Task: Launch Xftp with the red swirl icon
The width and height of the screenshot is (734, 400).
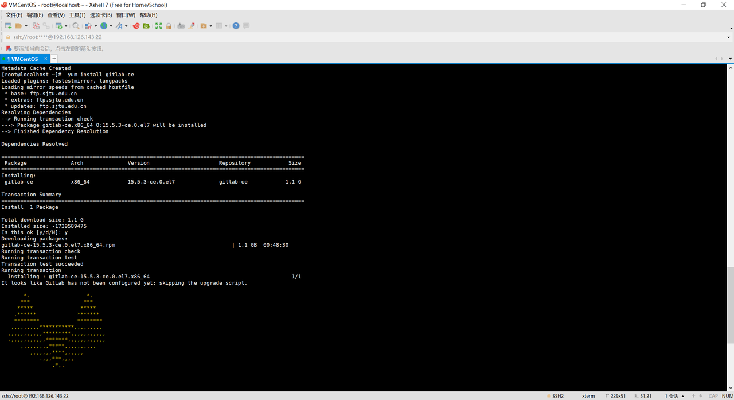Action: [x=136, y=26]
